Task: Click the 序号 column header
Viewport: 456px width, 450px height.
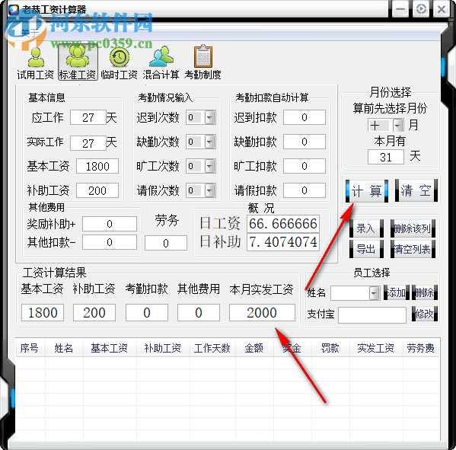Action: tap(30, 348)
